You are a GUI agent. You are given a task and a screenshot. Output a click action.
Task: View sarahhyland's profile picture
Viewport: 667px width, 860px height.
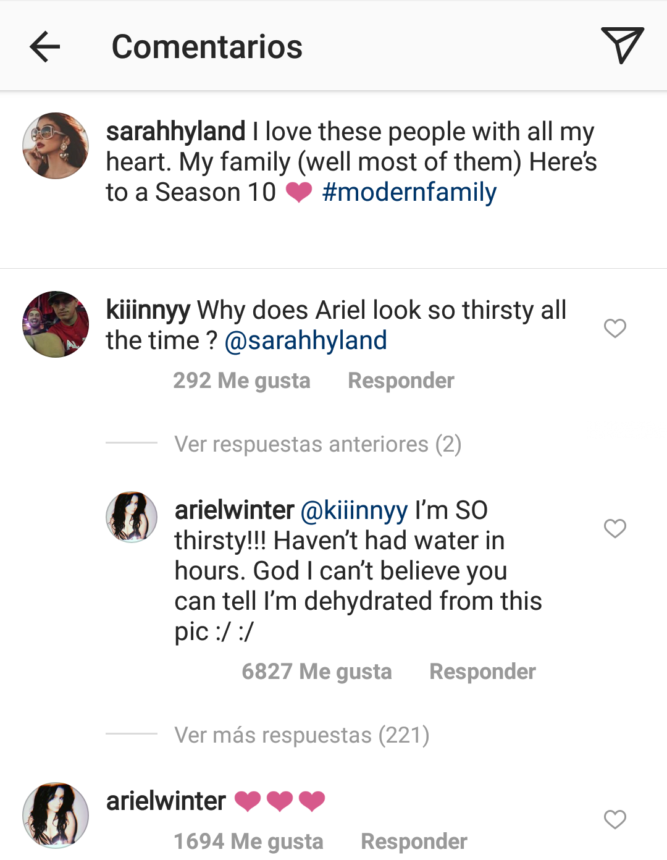(x=56, y=146)
